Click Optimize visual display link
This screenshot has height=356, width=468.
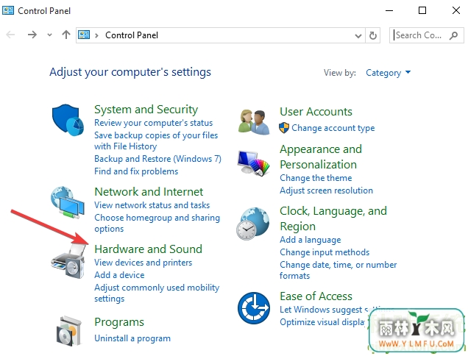pos(323,322)
